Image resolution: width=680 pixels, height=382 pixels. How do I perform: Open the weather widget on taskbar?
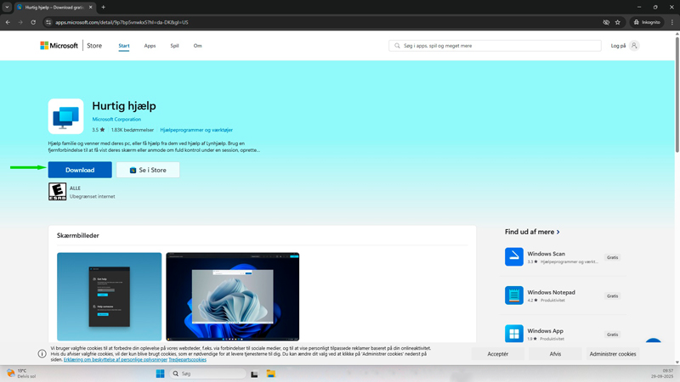tap(20, 374)
